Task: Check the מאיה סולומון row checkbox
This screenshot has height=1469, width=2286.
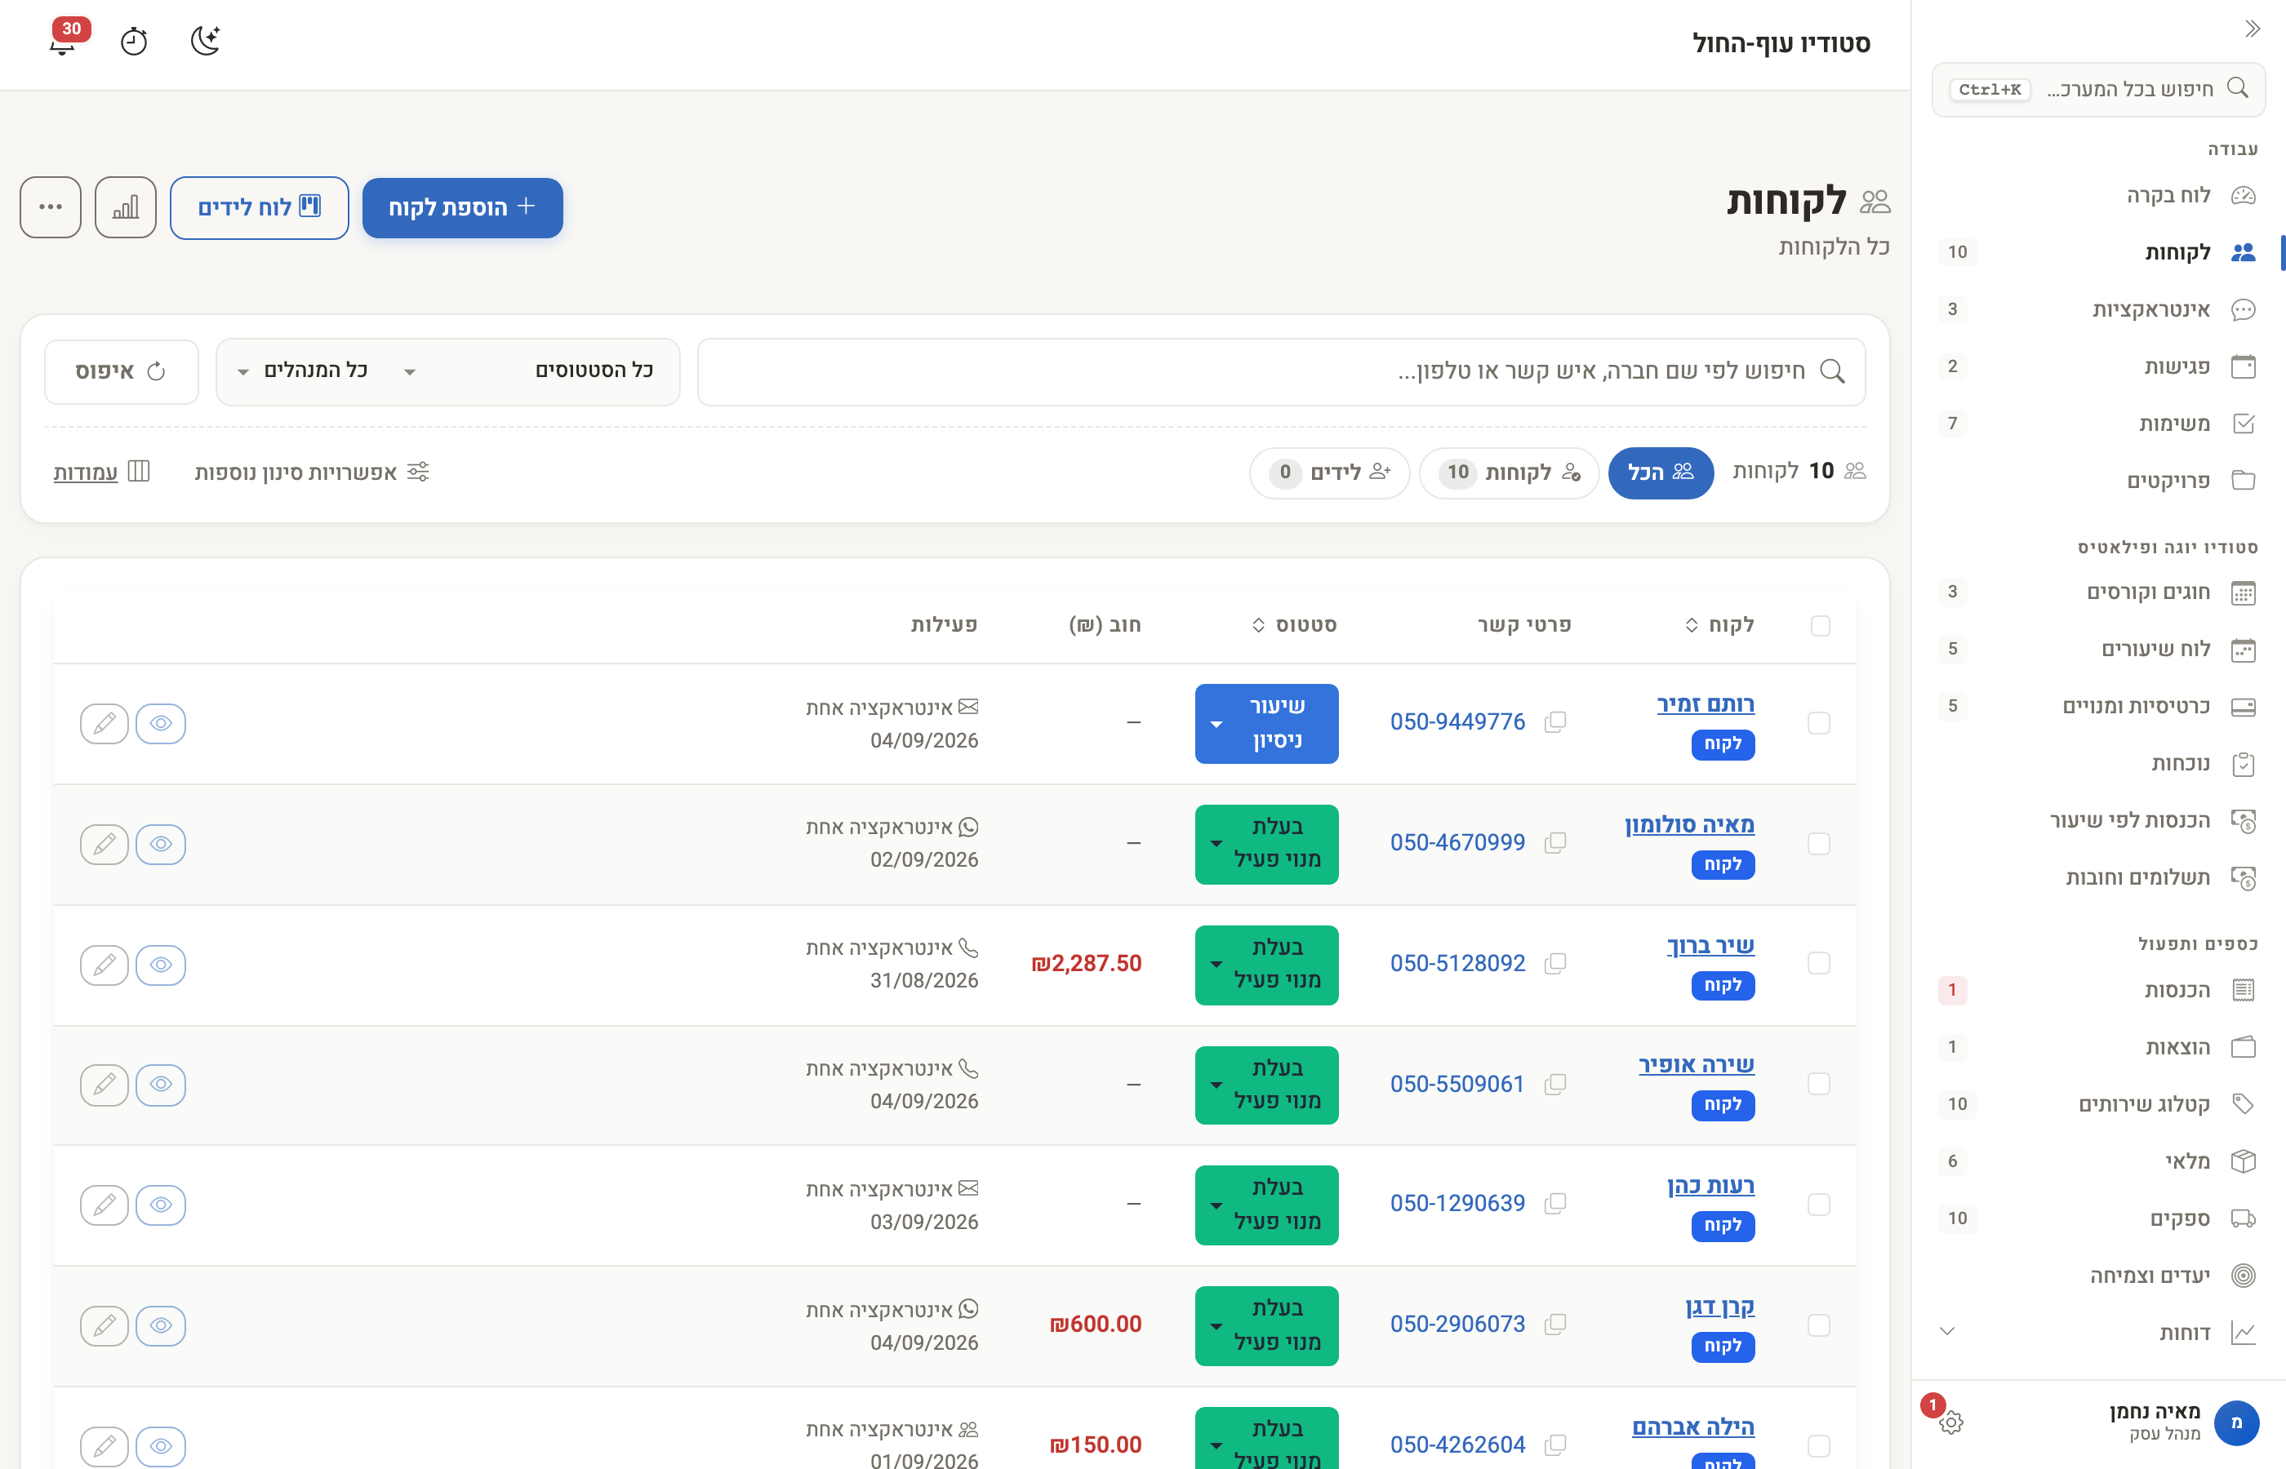Action: (x=1820, y=844)
